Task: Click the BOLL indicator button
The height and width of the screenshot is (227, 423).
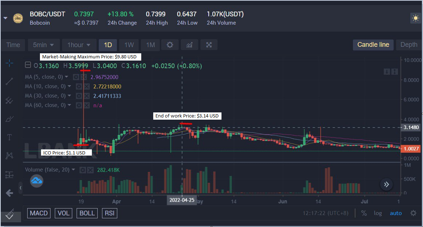Action: click(x=87, y=213)
